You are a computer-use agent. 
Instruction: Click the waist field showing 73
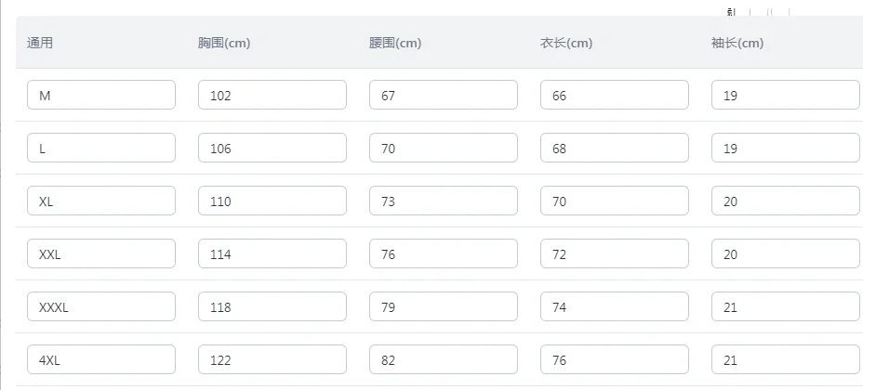[x=443, y=201]
